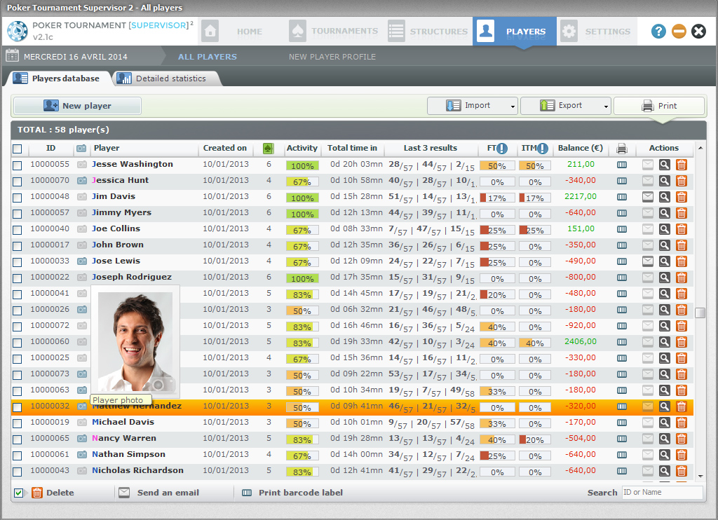718x520 pixels.
Task: Click camera photo icon for Jessica Hunt
Action: click(82, 181)
